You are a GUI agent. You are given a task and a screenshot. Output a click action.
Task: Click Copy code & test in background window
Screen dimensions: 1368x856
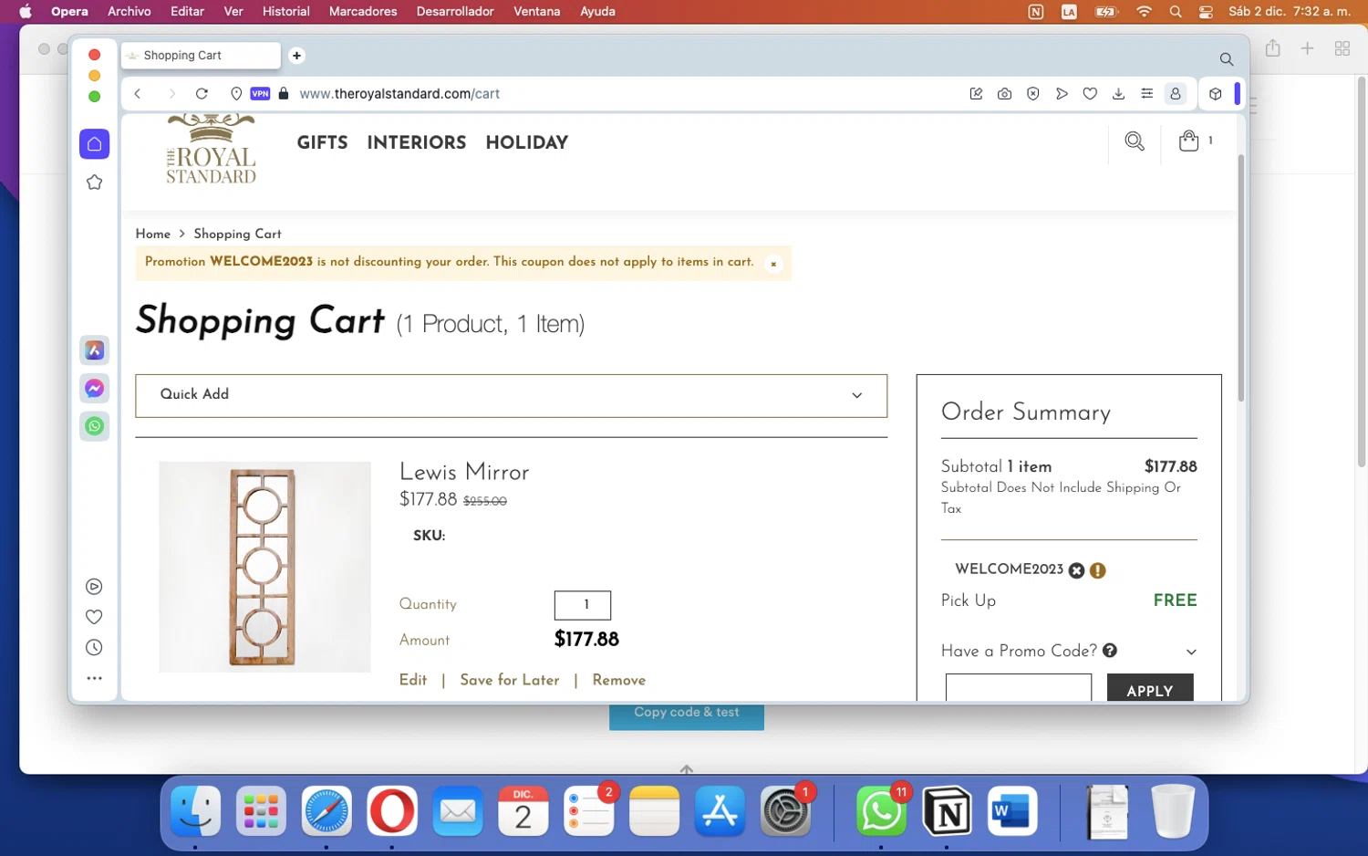click(x=687, y=713)
